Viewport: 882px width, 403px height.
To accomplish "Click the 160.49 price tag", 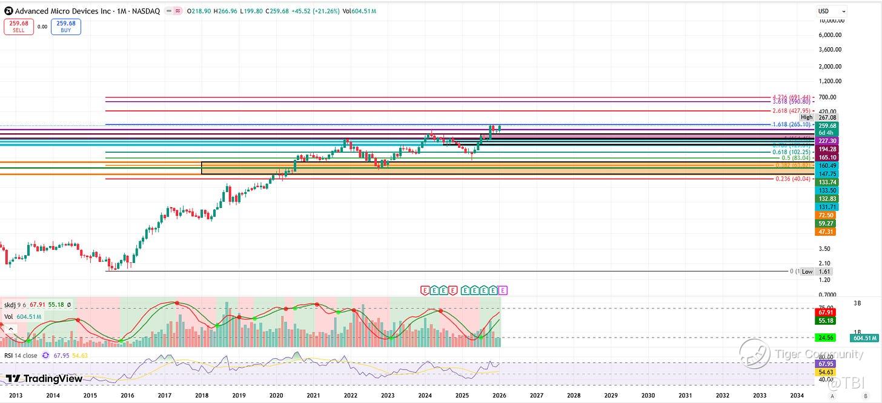I will click(x=827, y=165).
